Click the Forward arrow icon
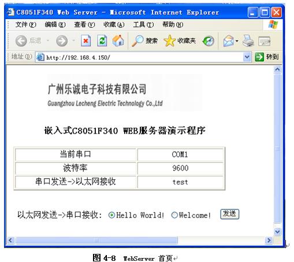 62,41
